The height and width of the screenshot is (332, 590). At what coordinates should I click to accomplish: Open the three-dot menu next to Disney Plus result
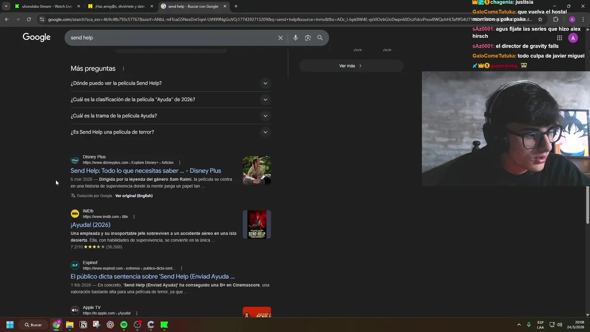(180, 163)
